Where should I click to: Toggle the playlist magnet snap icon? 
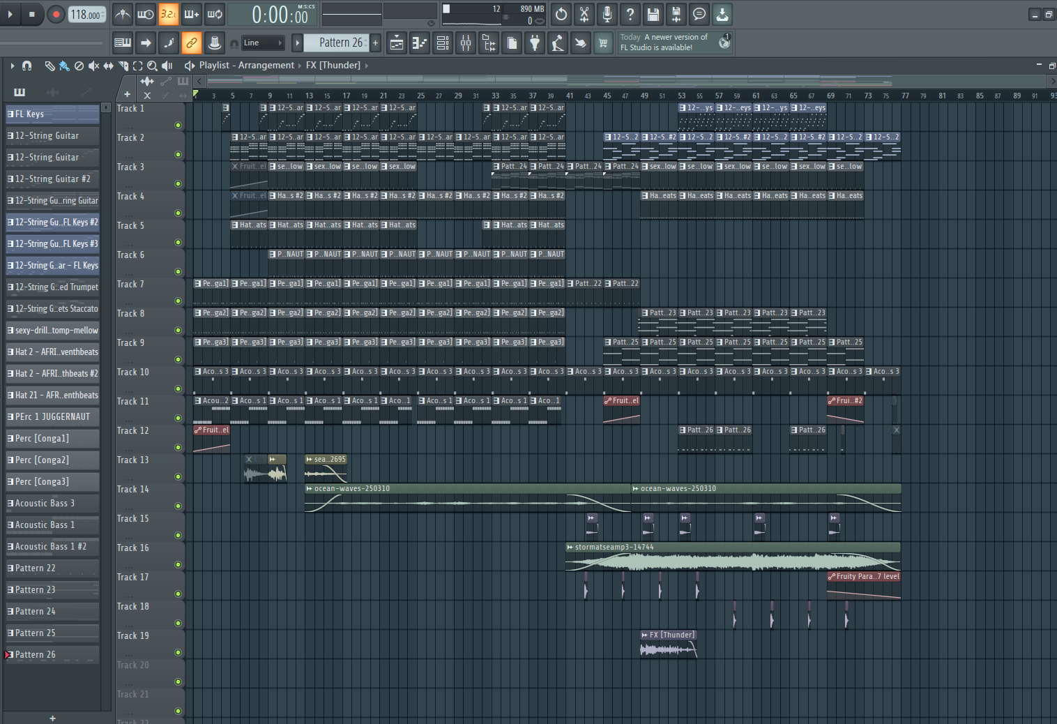pos(26,66)
